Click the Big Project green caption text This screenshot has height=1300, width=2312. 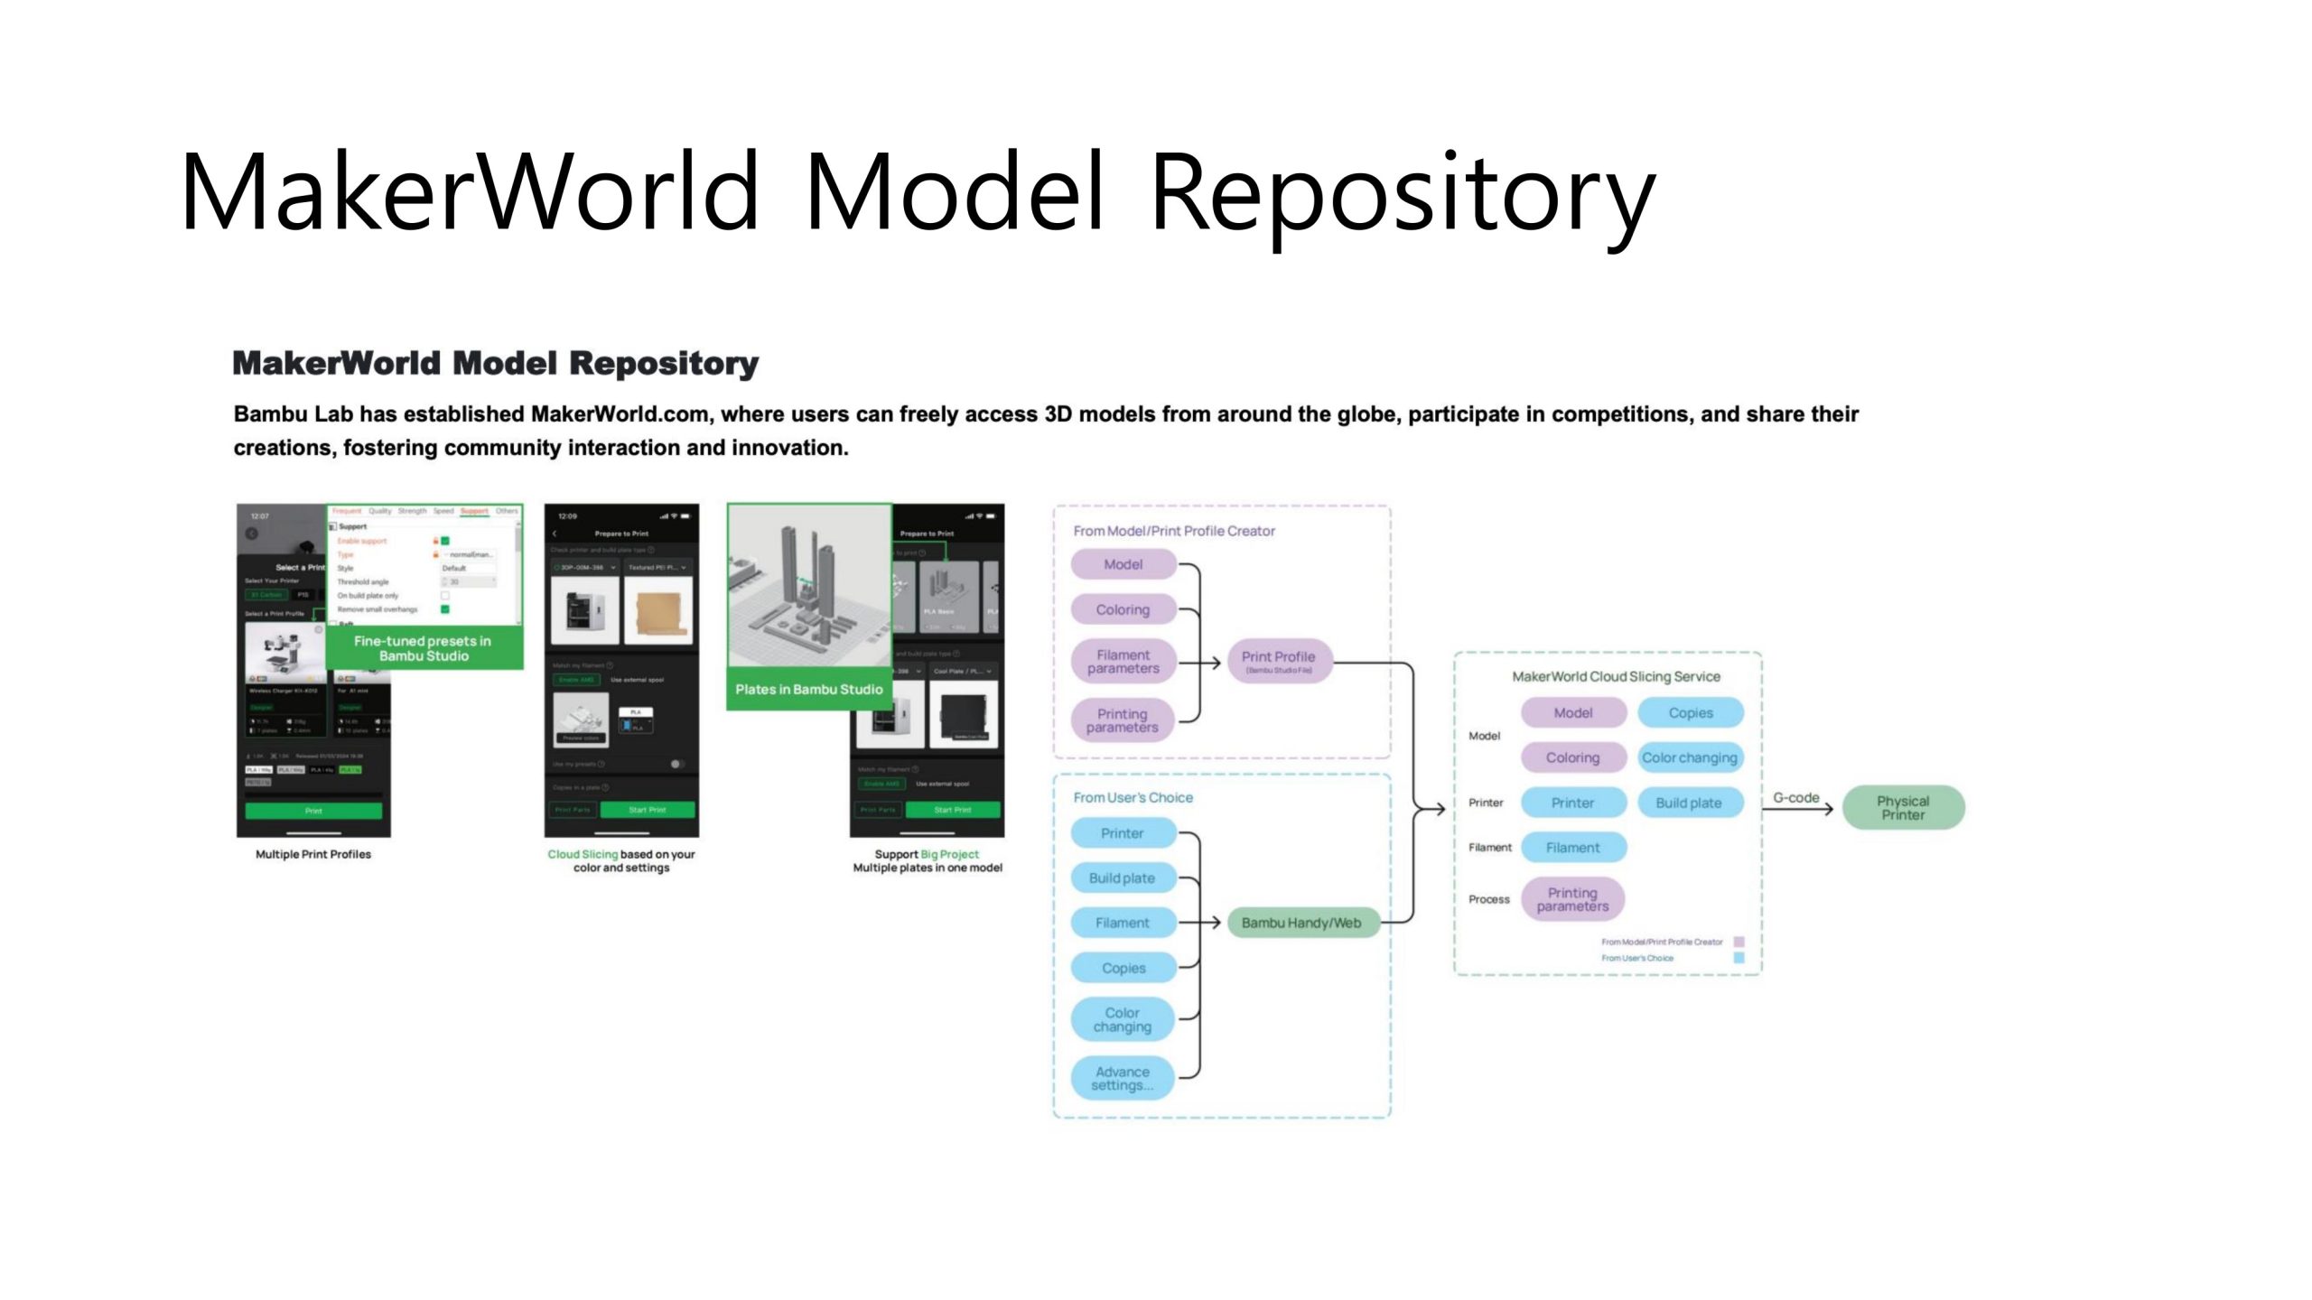(949, 854)
